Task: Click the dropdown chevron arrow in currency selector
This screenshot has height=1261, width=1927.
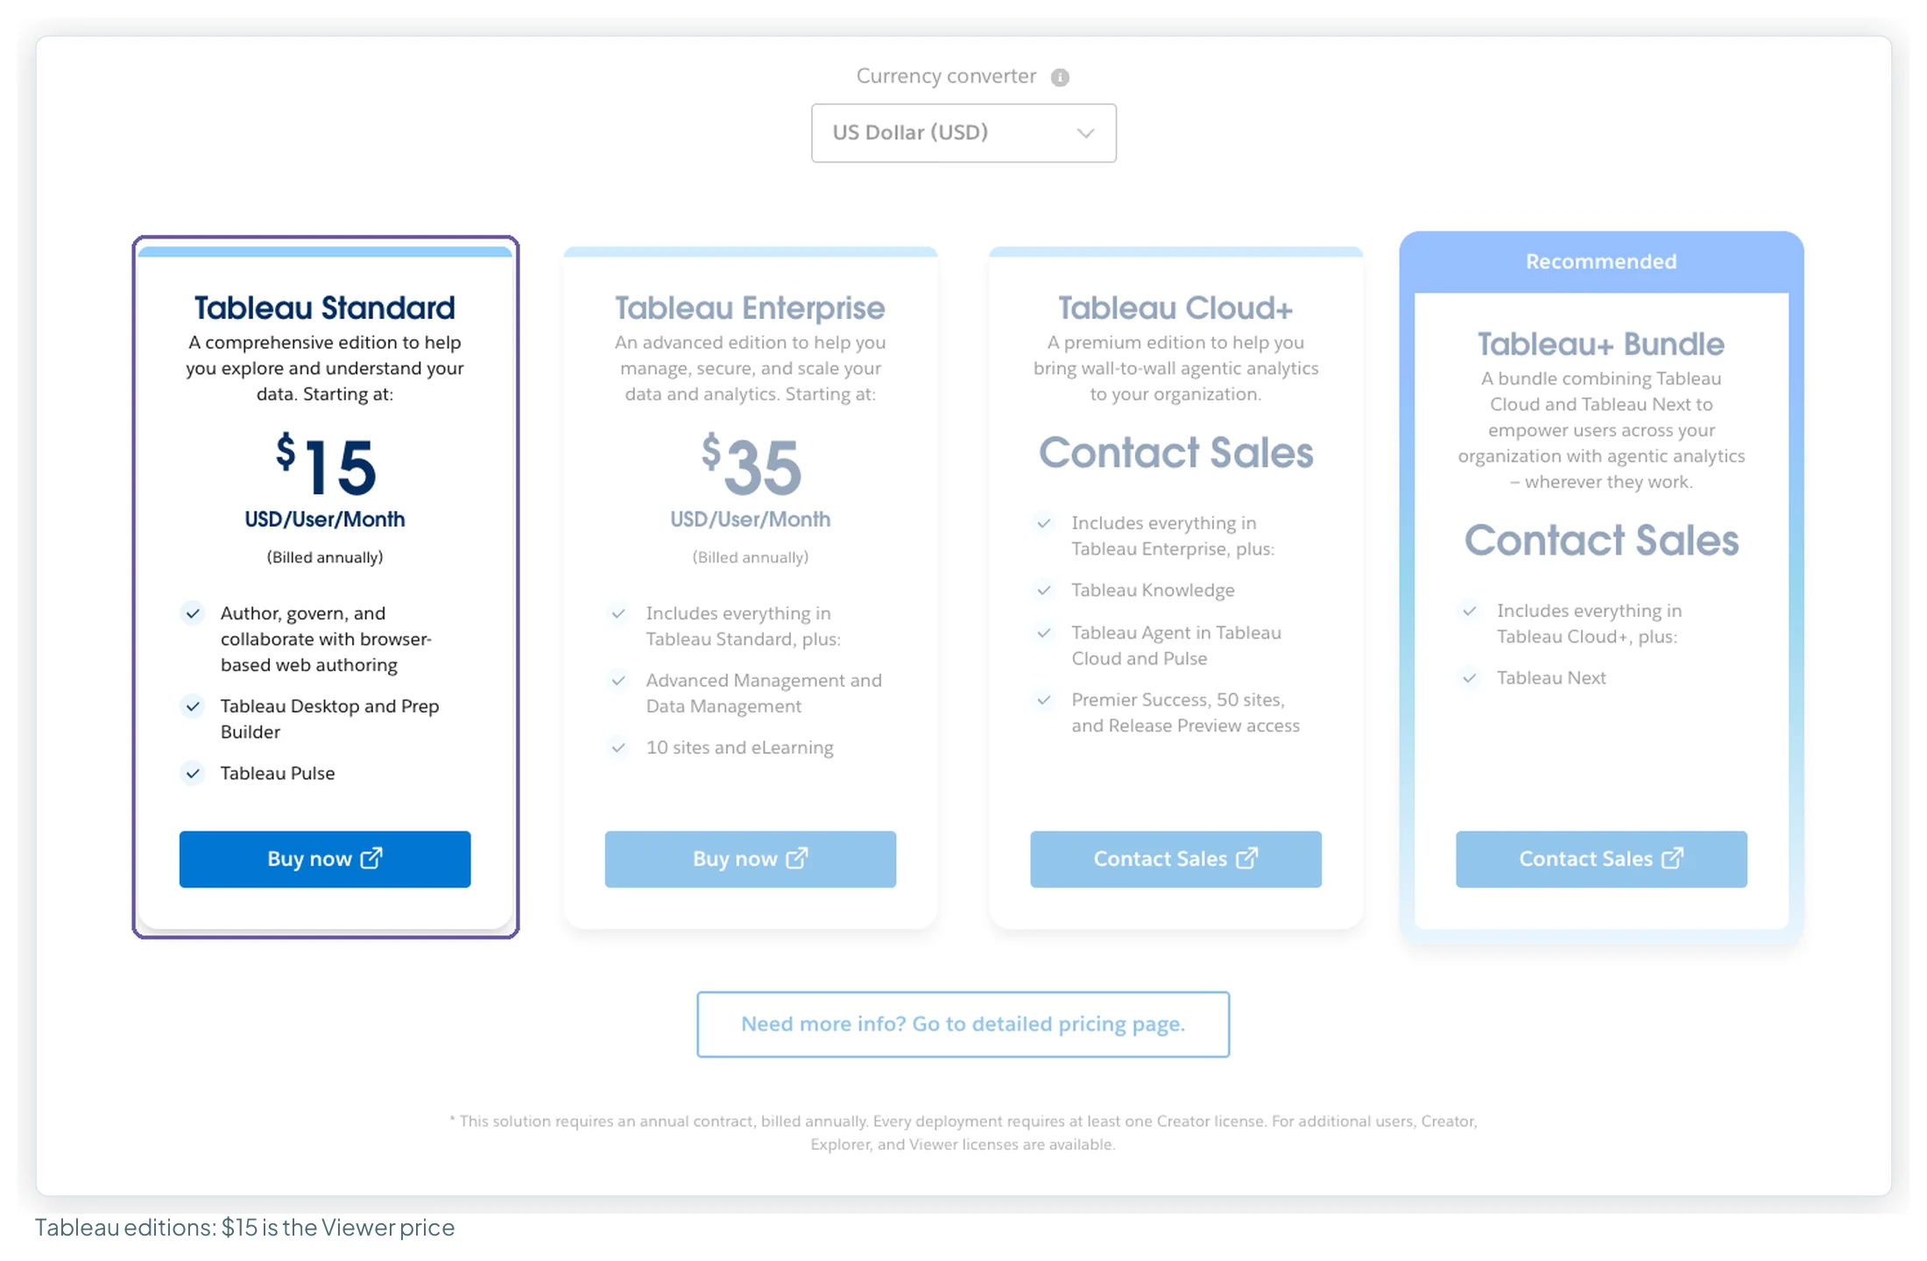Action: tap(1085, 133)
